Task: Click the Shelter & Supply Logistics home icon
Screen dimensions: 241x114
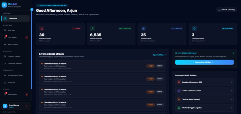Action: click(x=179, y=108)
